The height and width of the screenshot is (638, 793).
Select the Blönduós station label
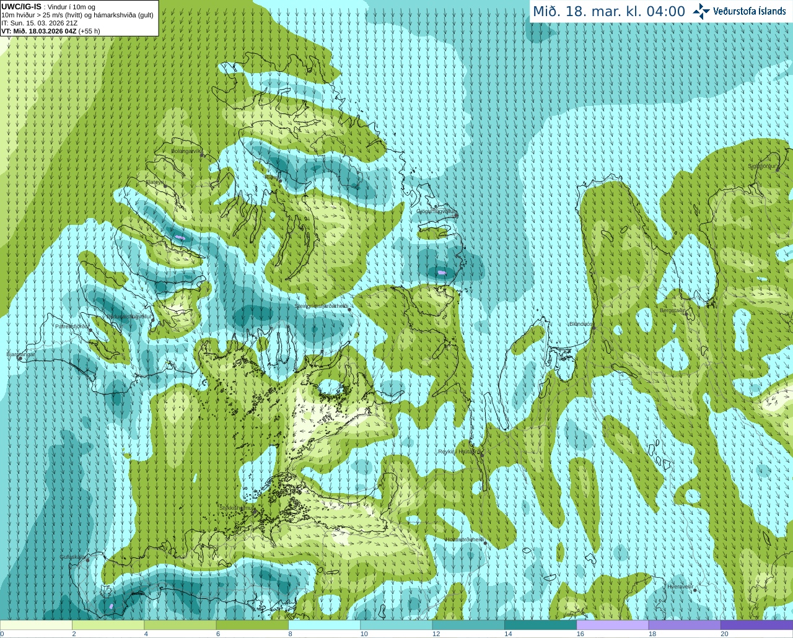pos(581,324)
